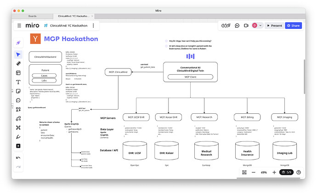
Task: Select the EHR: UCSF database cylinder
Action: coord(135,151)
